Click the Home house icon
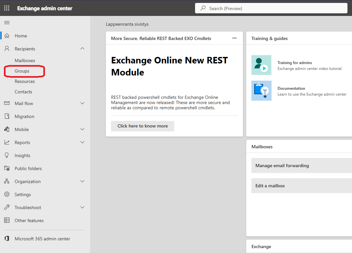 7,36
